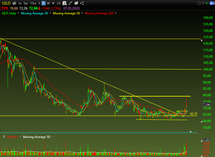Open the Moving Average 200 dropdown arrow
The height and width of the screenshot is (157, 215).
pyautogui.click(x=116, y=13)
